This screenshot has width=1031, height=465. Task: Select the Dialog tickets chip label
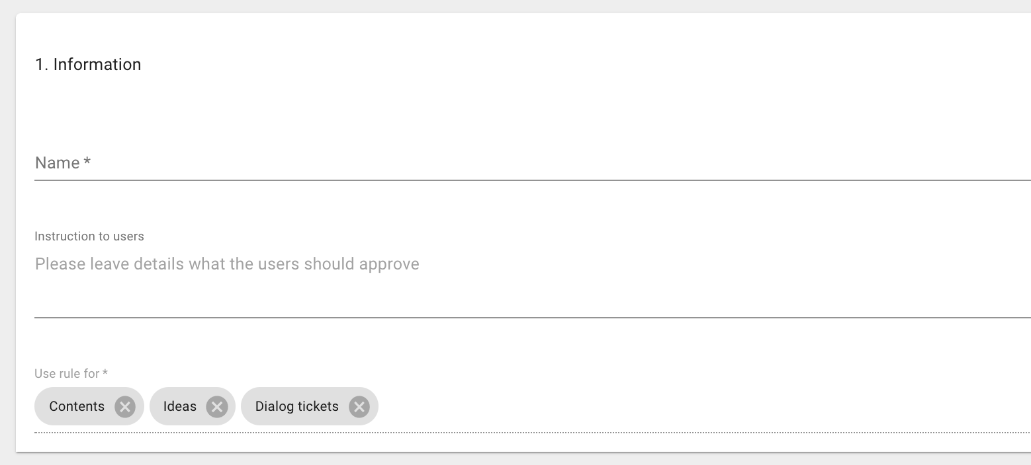297,406
